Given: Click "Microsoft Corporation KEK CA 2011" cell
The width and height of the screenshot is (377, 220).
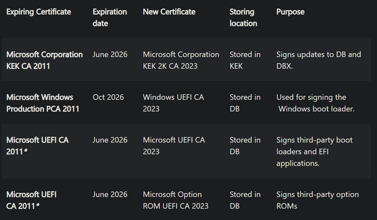Looking at the screenshot, I should [44, 60].
